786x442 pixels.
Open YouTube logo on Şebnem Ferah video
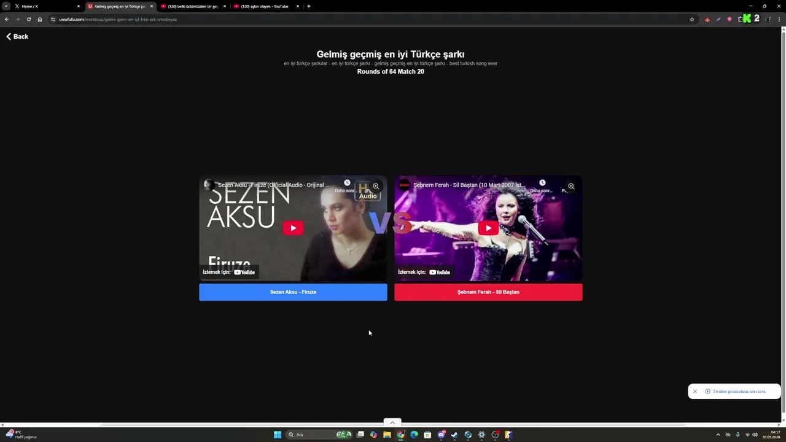click(440, 273)
